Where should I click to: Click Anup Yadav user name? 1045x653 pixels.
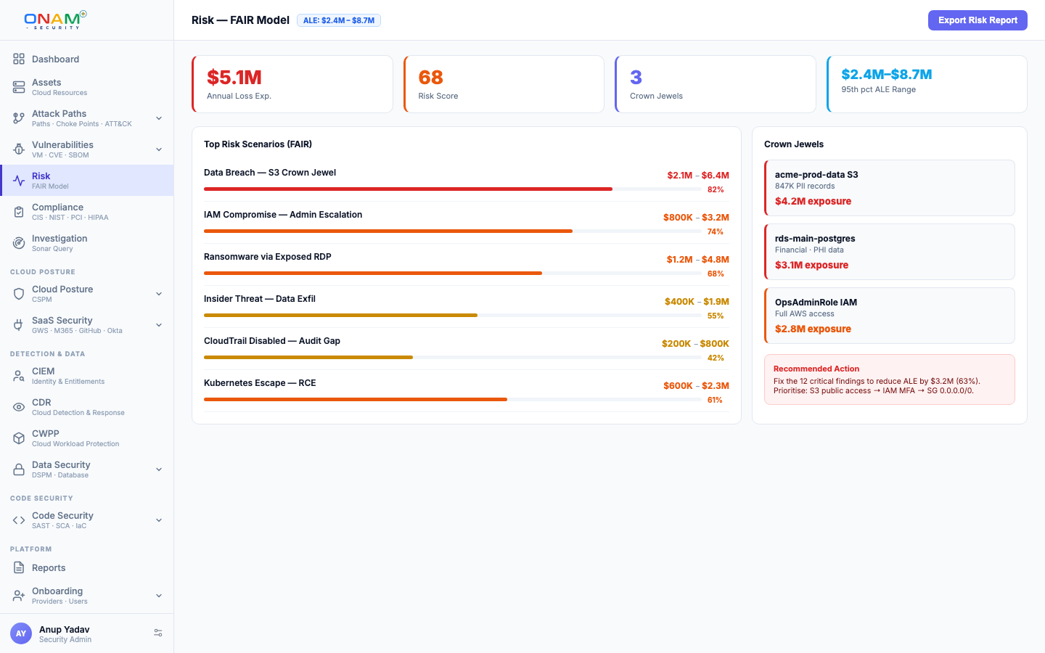coord(65,629)
